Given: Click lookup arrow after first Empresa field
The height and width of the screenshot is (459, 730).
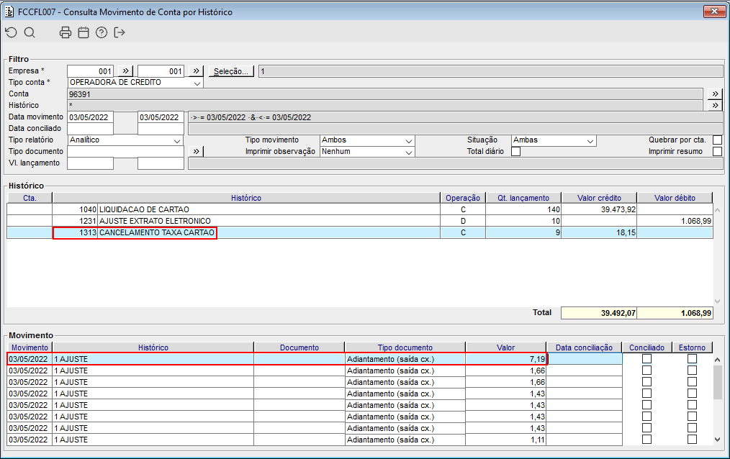Looking at the screenshot, I should pyautogui.click(x=126, y=71).
